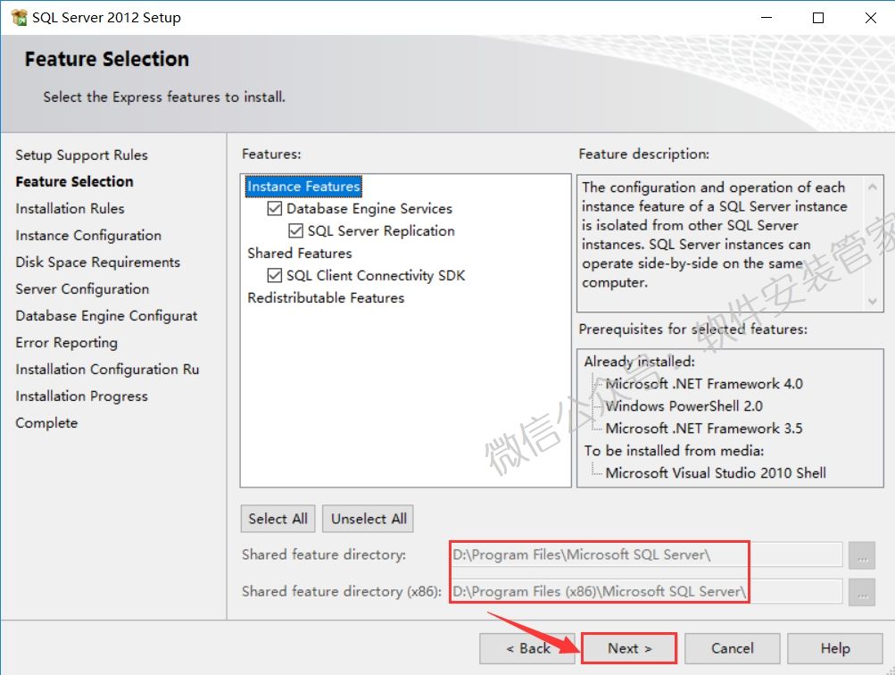
Task: Toggle SQL Server Replication checkbox
Action: (x=295, y=230)
